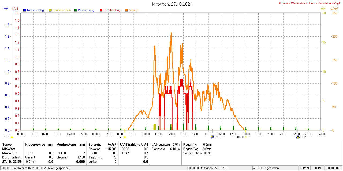Click the red UV-Strahlung legend square
The width and height of the screenshot is (343, 171).
coord(101,10)
